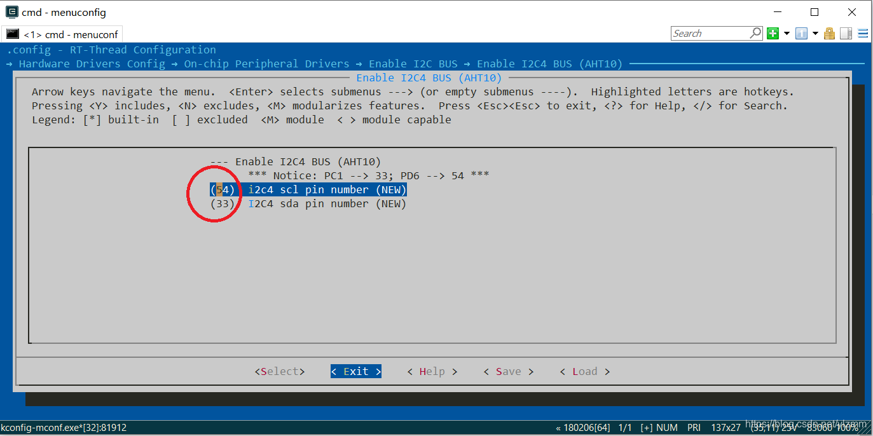
Task: Toggle the [+] status bar indicator
Action: click(x=647, y=427)
